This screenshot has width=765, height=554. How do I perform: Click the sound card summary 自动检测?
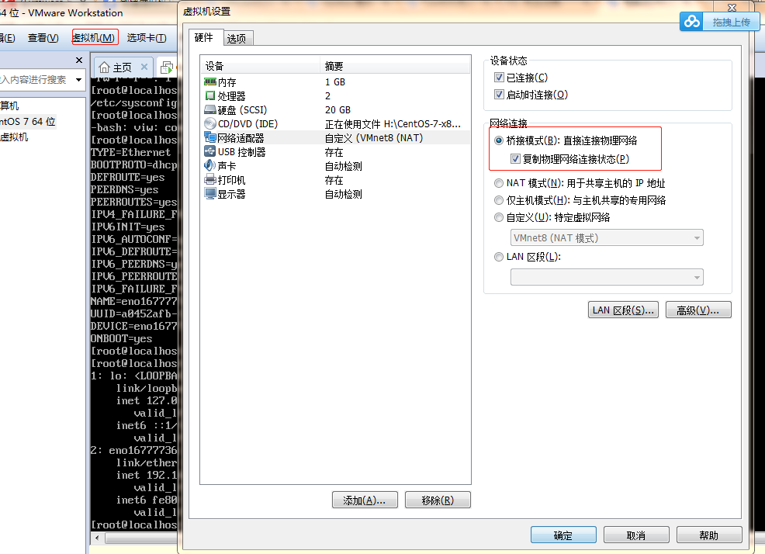344,166
